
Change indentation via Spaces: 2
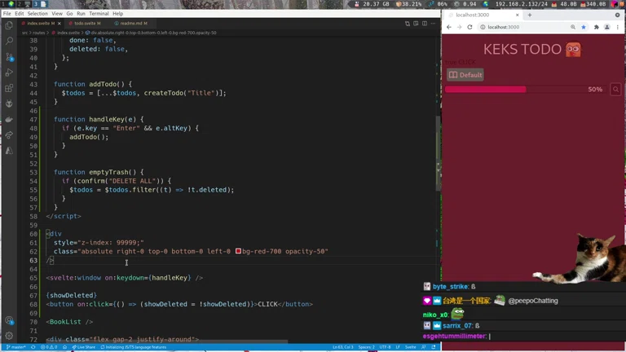coord(367,347)
